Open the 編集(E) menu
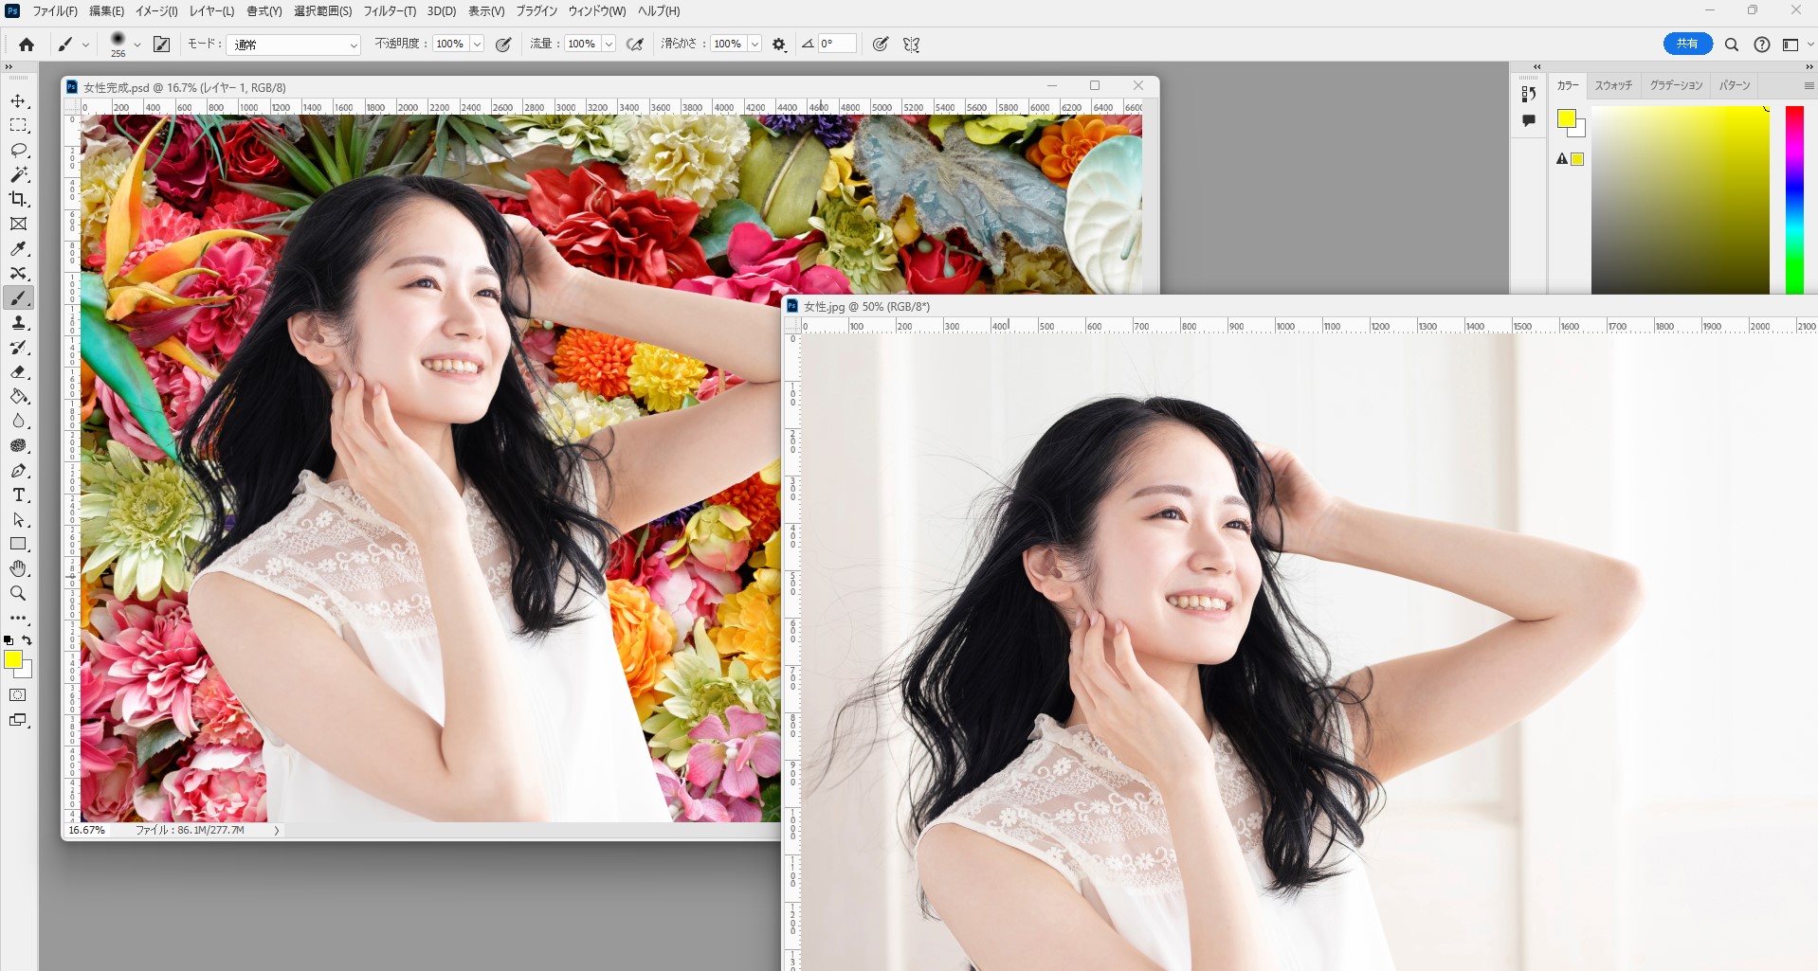The image size is (1818, 971). point(106,11)
